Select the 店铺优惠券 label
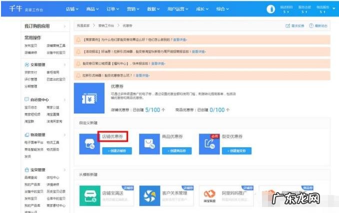The image size is (339, 213). (x=112, y=137)
